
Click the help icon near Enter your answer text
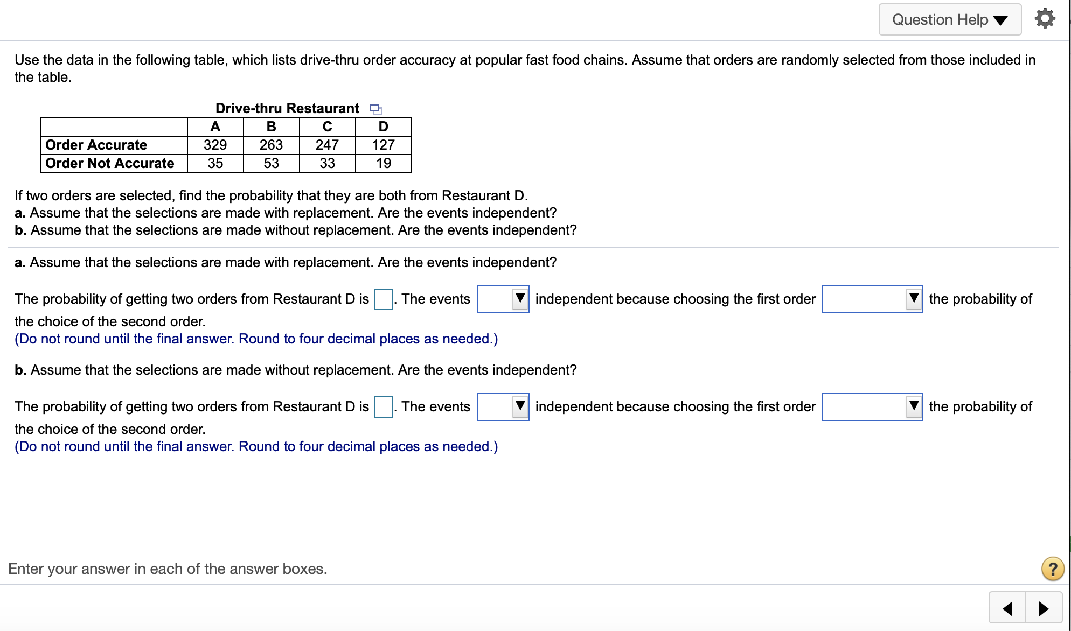tap(1052, 569)
